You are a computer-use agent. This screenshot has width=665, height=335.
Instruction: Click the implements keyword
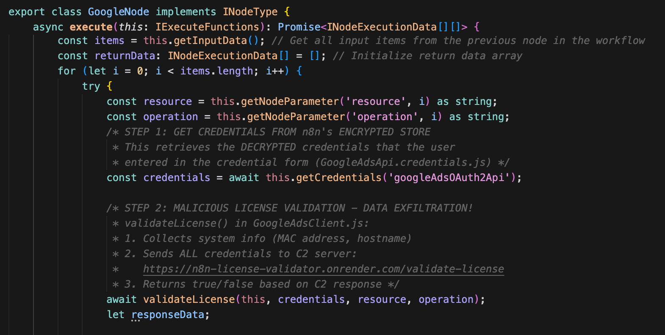point(186,12)
